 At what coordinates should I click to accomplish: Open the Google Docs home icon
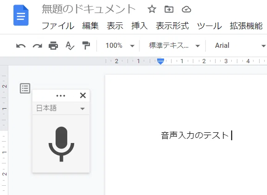pos(21,15)
